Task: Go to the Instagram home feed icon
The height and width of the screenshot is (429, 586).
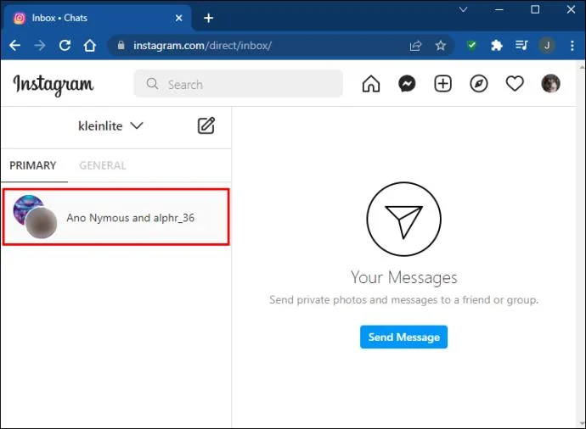Action: 371,84
